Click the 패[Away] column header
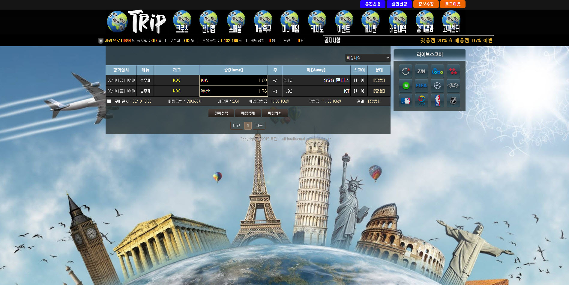The width and height of the screenshot is (569, 285). 316,70
